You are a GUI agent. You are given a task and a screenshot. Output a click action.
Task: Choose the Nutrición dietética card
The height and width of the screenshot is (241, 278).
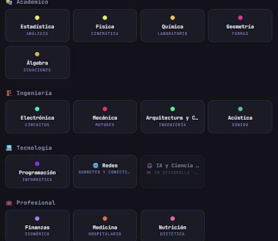coord(172,225)
